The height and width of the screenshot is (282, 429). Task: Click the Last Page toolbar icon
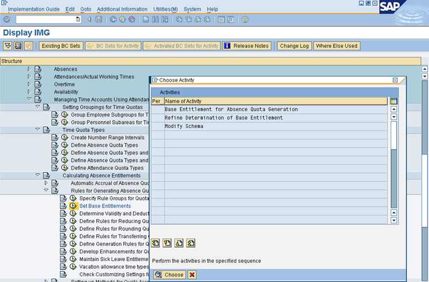[207, 19]
